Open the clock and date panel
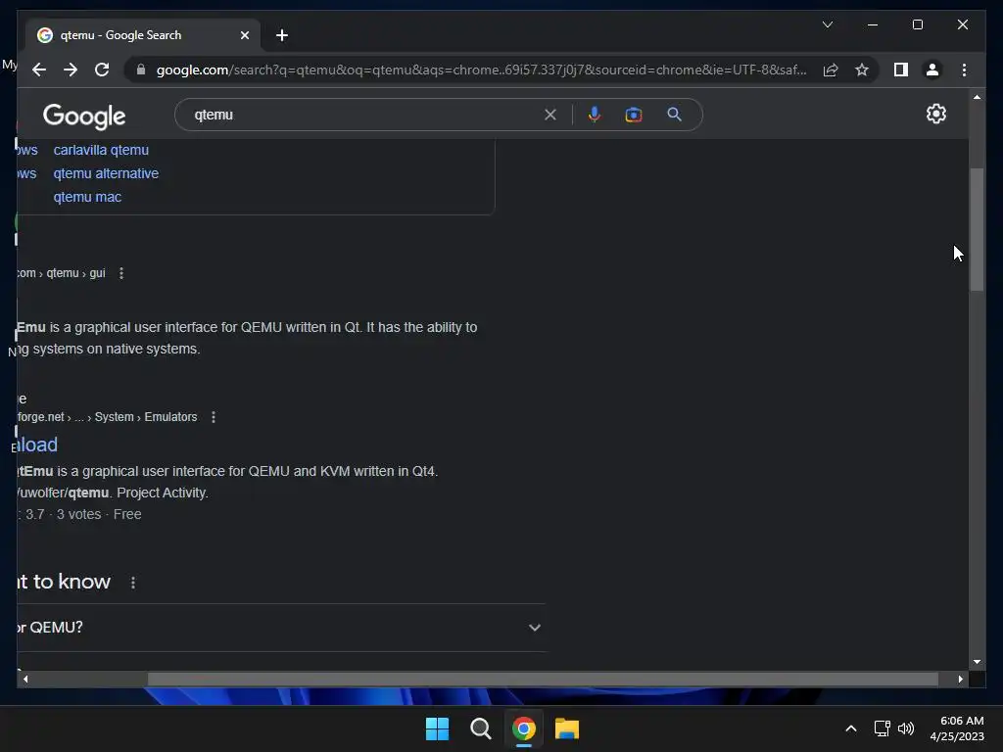 tap(957, 728)
